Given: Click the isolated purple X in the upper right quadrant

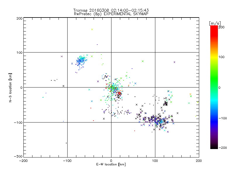Looking at the screenshot, I should [174, 62].
